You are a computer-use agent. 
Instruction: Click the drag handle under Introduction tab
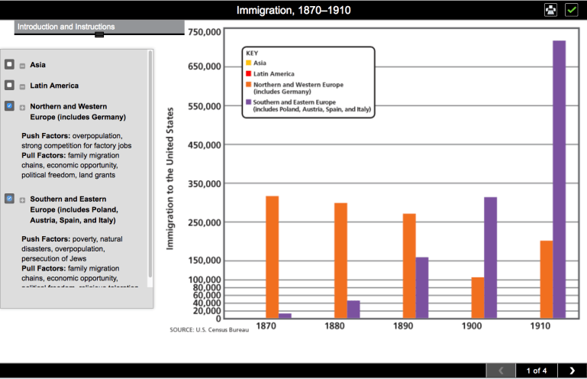[99, 35]
